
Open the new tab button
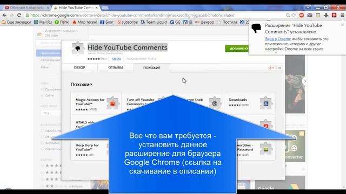(x=105, y=8)
